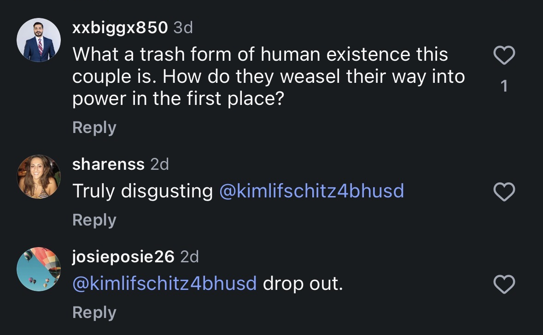The image size is (543, 335).
Task: Visit the sharenss username profile
Action: pyautogui.click(x=108, y=164)
